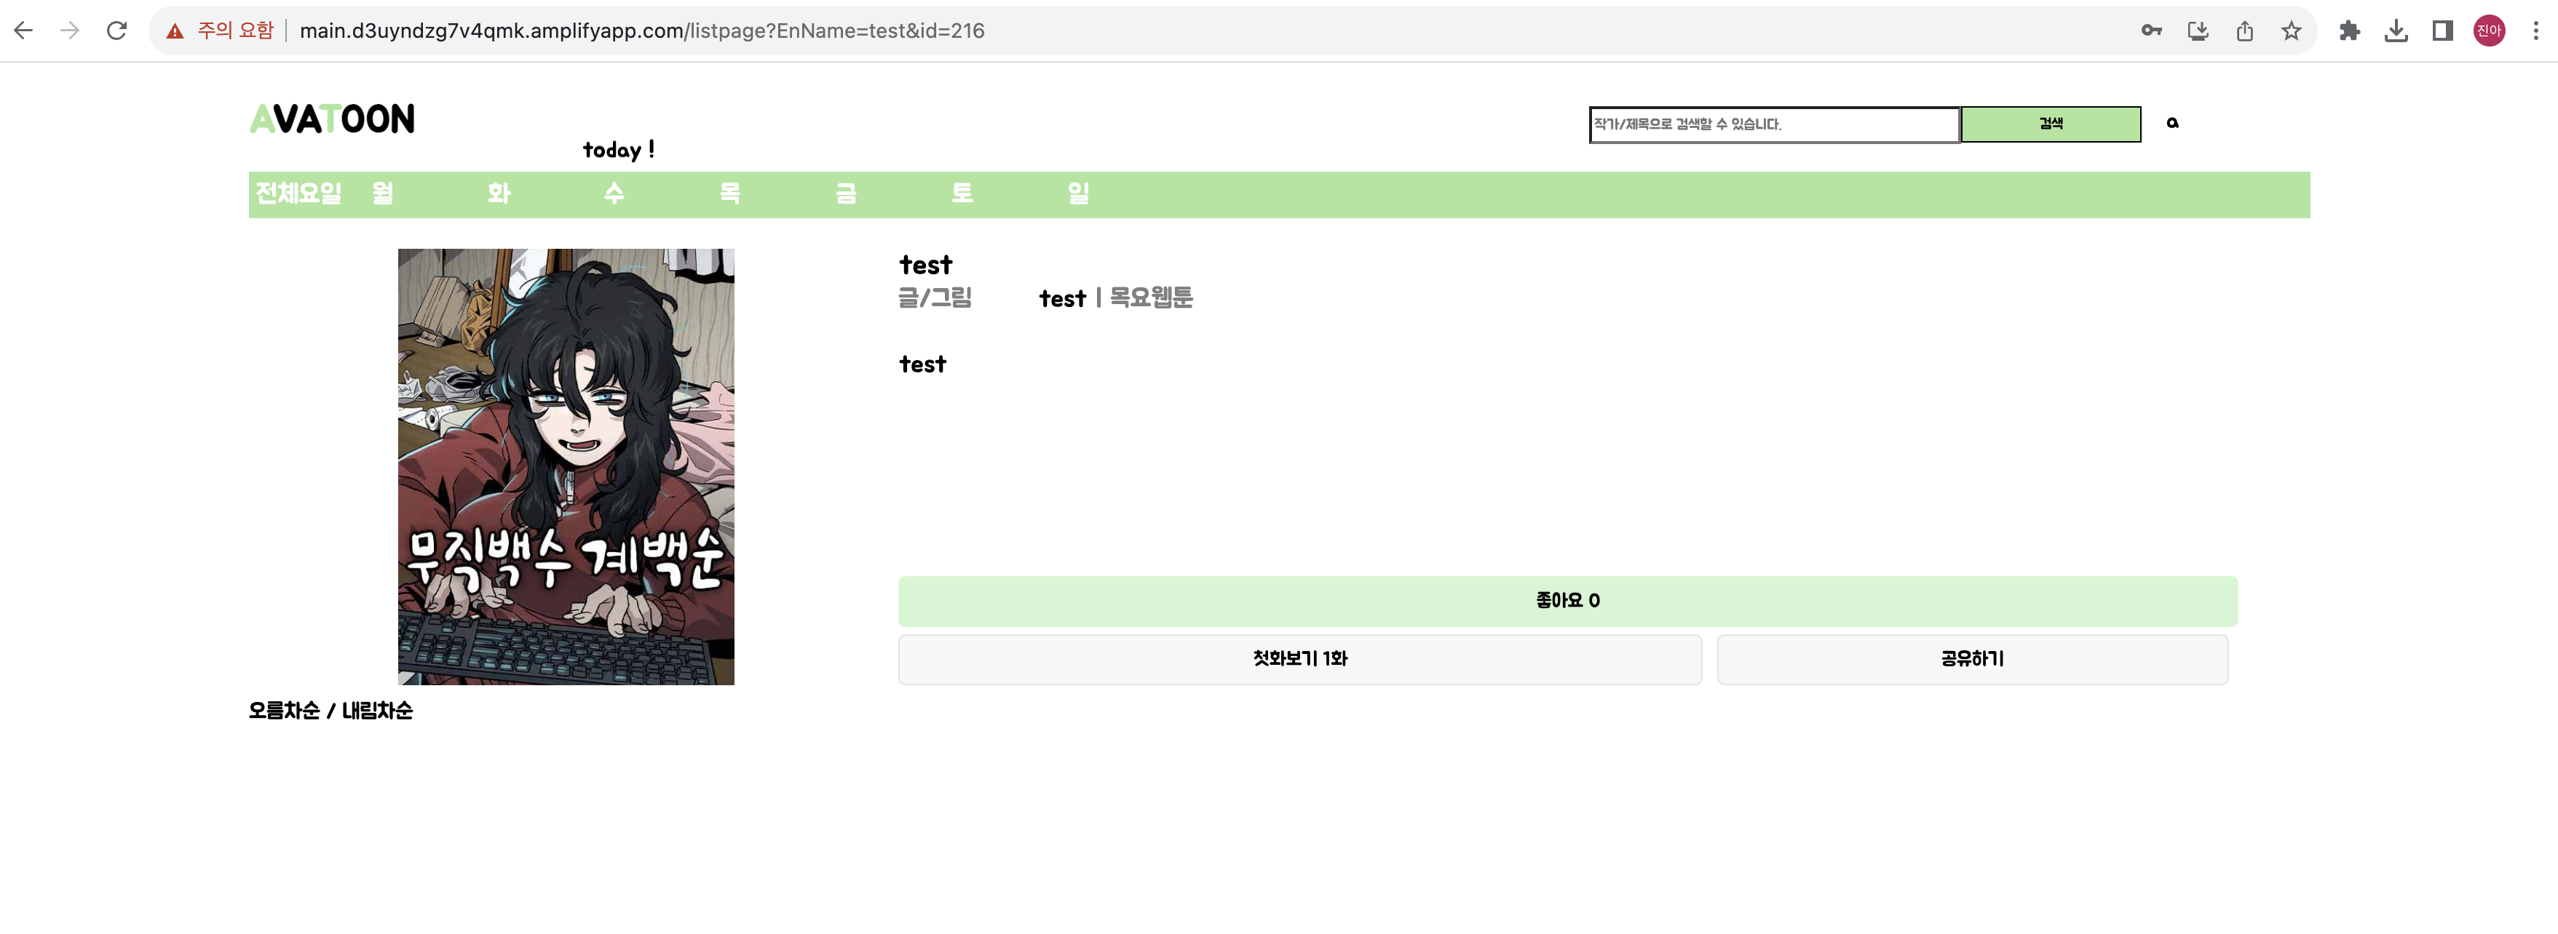Select the 일 day tab
The width and height of the screenshot is (2558, 934).
pos(1078,193)
